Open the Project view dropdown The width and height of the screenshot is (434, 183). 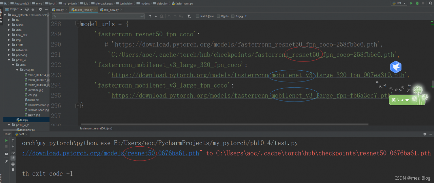14,9
